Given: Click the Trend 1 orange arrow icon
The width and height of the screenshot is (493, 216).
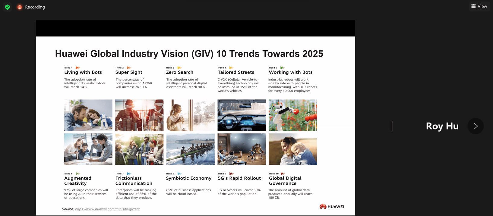Looking at the screenshot, I should tap(78, 68).
